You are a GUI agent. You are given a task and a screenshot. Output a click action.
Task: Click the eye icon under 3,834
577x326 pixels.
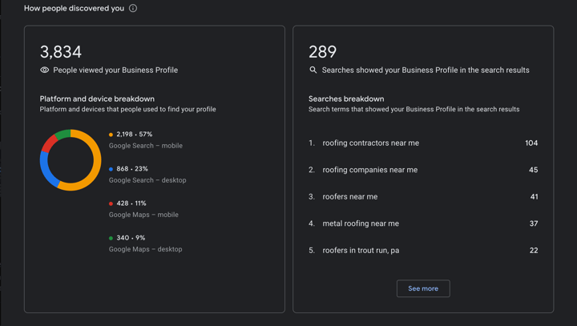click(45, 70)
